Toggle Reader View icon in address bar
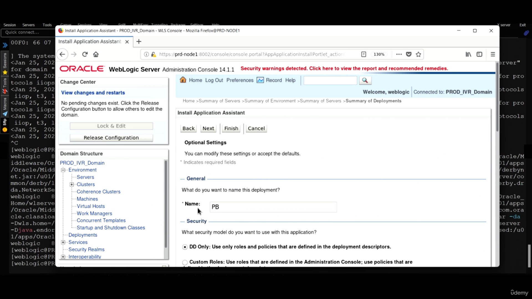532x299 pixels. click(x=364, y=54)
